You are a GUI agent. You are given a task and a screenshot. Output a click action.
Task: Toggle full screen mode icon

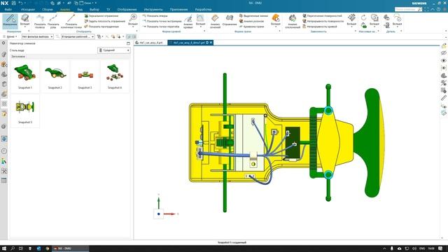tap(426, 9)
